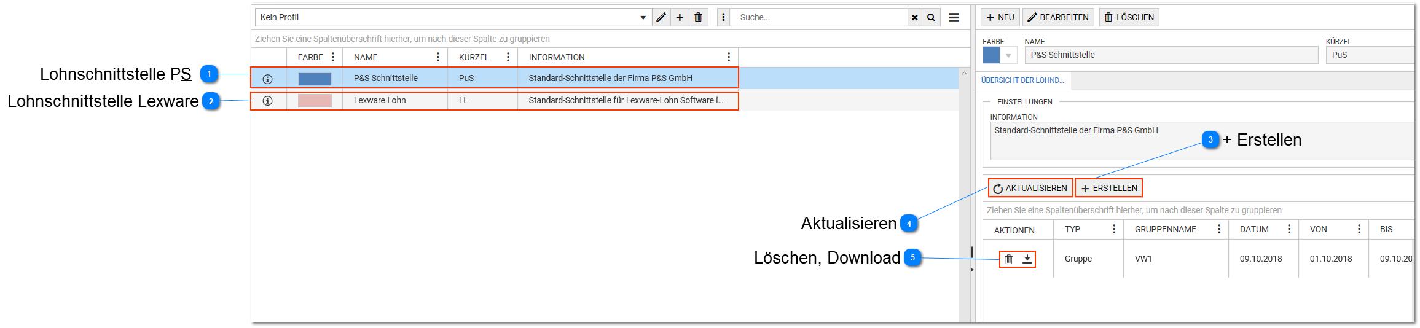Open NAME column options menu

[438, 57]
